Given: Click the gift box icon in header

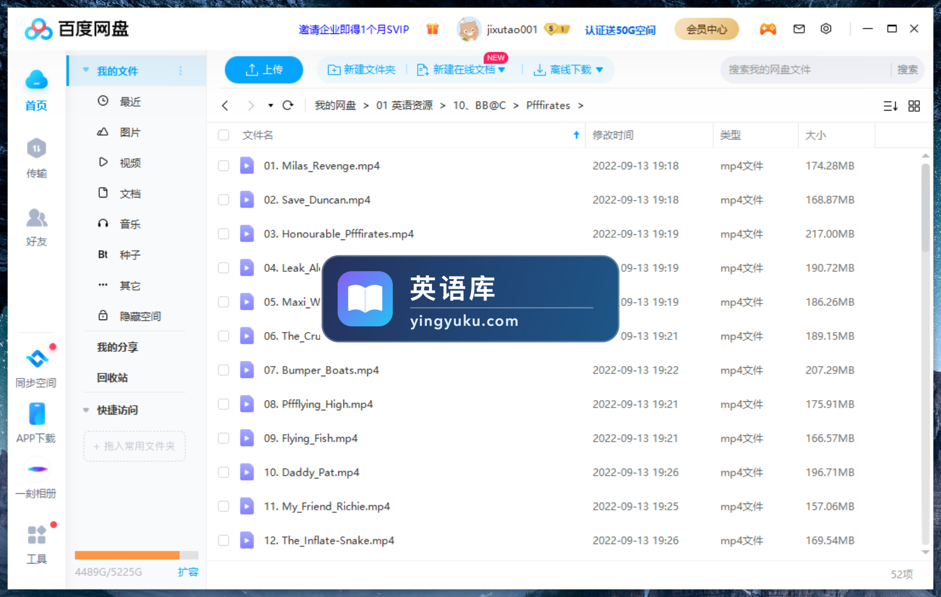Looking at the screenshot, I should [x=432, y=29].
